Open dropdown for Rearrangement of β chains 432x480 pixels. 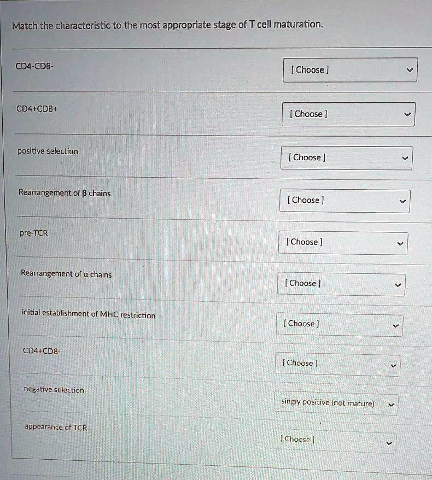tap(345, 201)
